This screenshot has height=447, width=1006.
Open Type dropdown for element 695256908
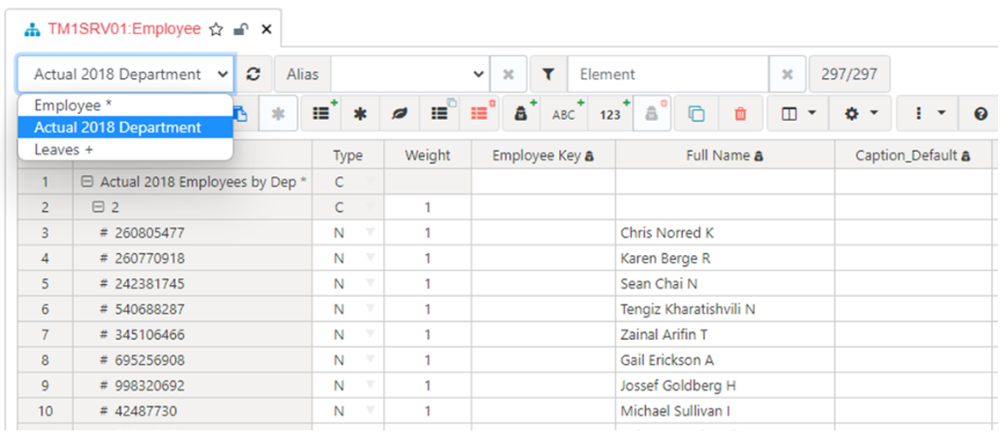[x=370, y=359]
